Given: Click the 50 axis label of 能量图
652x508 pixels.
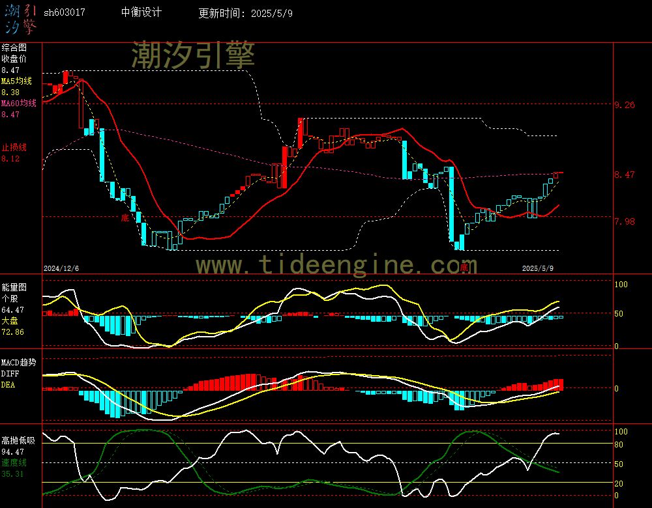Looking at the screenshot, I should (x=619, y=314).
